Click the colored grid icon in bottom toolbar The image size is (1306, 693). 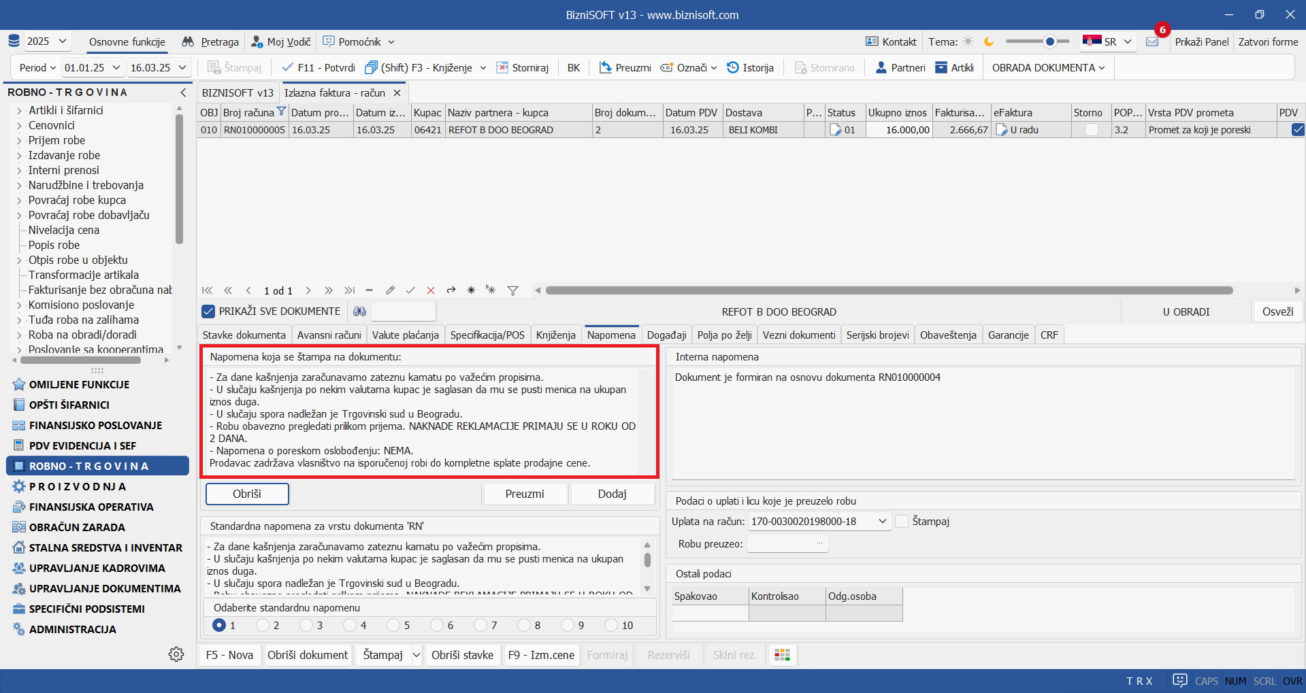(x=783, y=655)
